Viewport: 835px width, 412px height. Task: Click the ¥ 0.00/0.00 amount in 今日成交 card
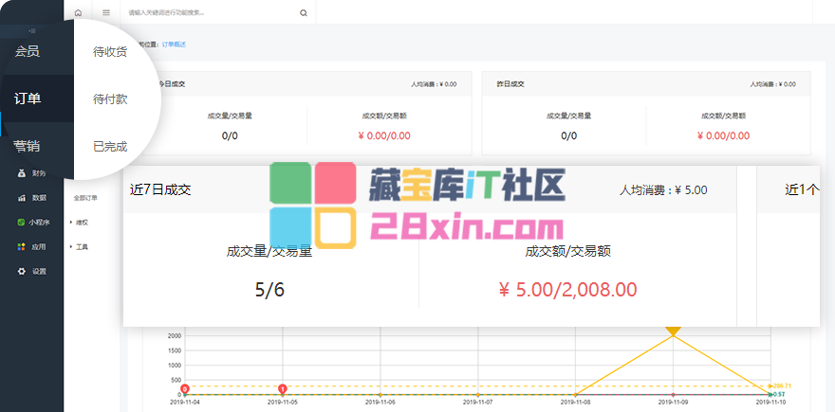click(x=384, y=136)
